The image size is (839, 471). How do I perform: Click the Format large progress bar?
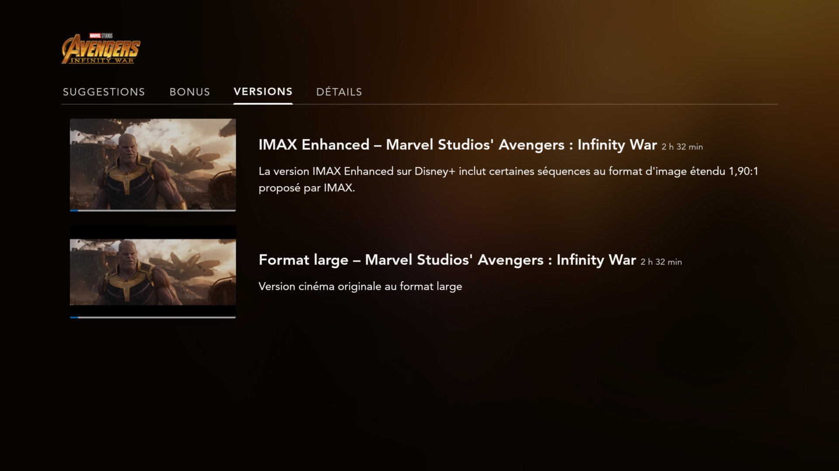153,317
